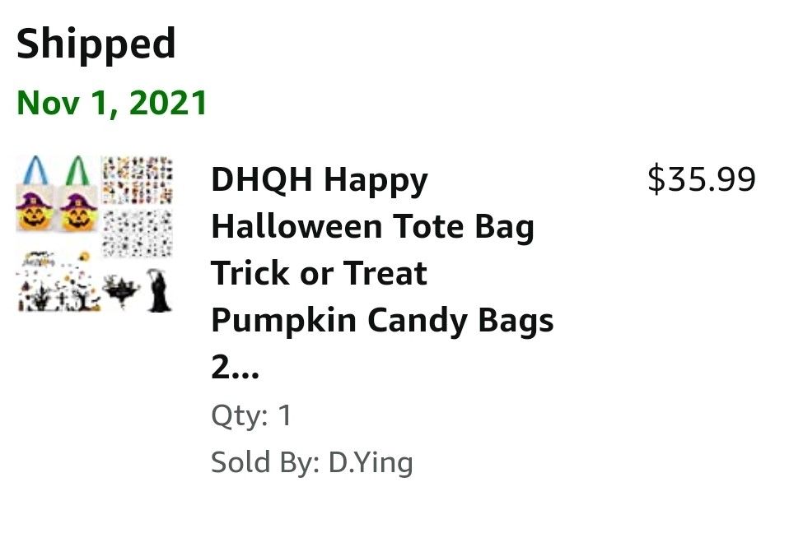The width and height of the screenshot is (789, 533).
Task: Click the Shipped status heading
Action: (96, 44)
